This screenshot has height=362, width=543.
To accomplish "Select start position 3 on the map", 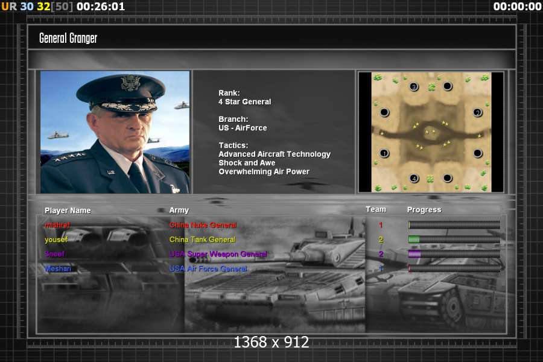I will pyautogui.click(x=414, y=86).
